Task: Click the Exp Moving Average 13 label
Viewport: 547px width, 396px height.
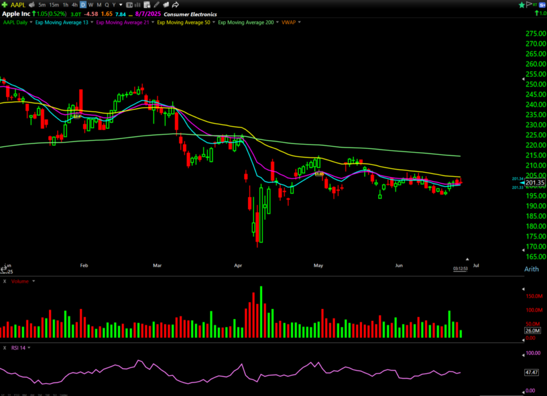Action: (62, 22)
